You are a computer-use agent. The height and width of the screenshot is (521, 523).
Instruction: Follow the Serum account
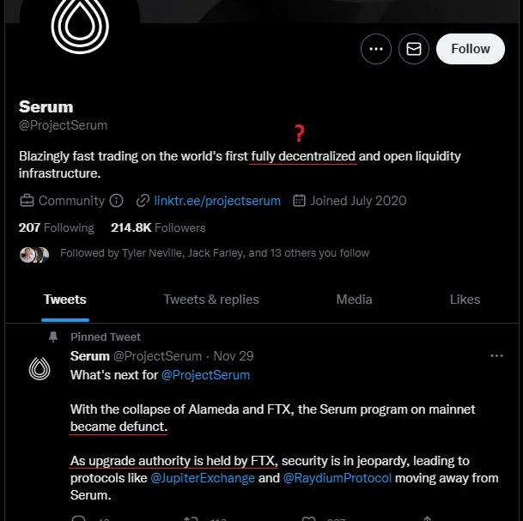click(470, 49)
